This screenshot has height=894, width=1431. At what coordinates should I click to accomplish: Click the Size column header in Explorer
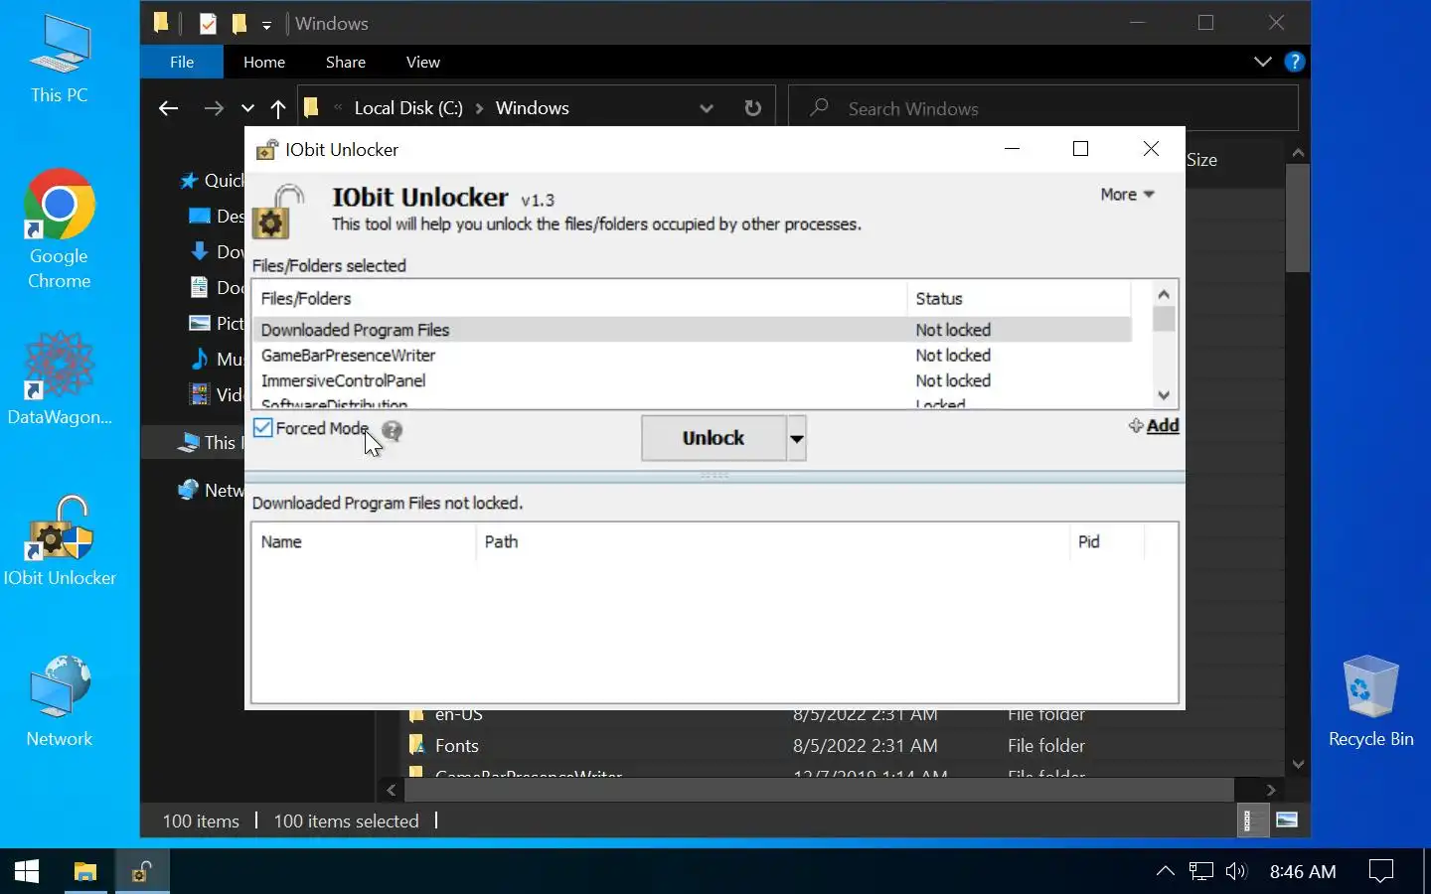(1201, 160)
